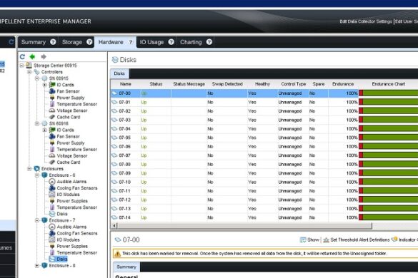Screen dimensions: 418x278
Task: Open help icon next to Storage tab
Action: [x=89, y=42]
